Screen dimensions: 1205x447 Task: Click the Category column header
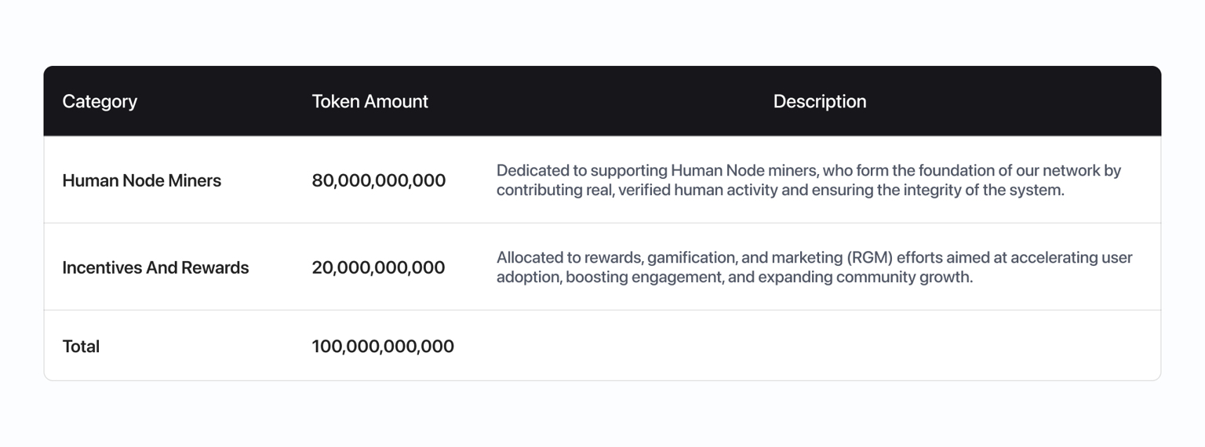pos(100,101)
